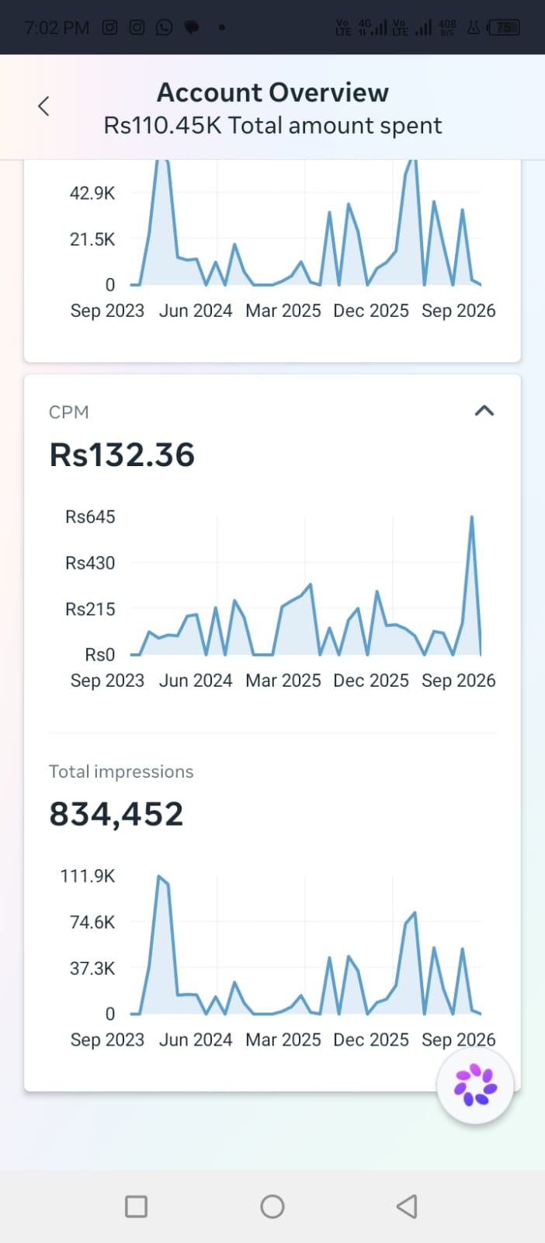This screenshot has width=545, height=1243.
Task: Tap Mar 2025 on the CPM chart axis
Action: (x=283, y=681)
